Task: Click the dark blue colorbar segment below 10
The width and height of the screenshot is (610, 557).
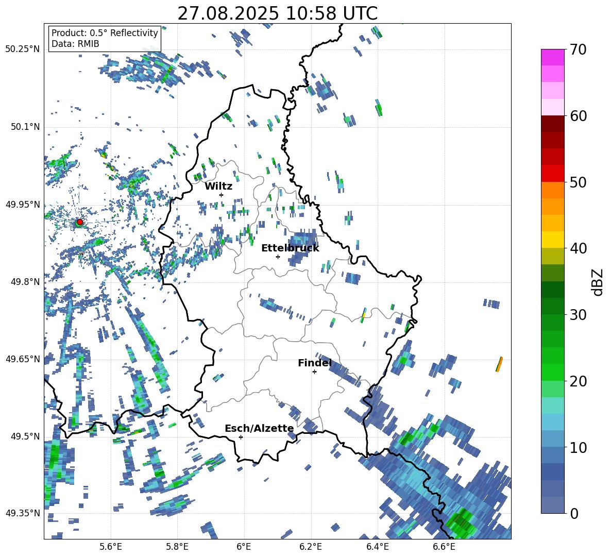Action: tap(552, 471)
